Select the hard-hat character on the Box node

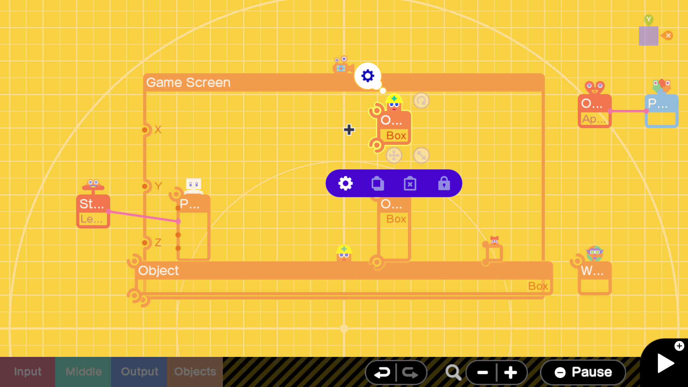point(394,102)
